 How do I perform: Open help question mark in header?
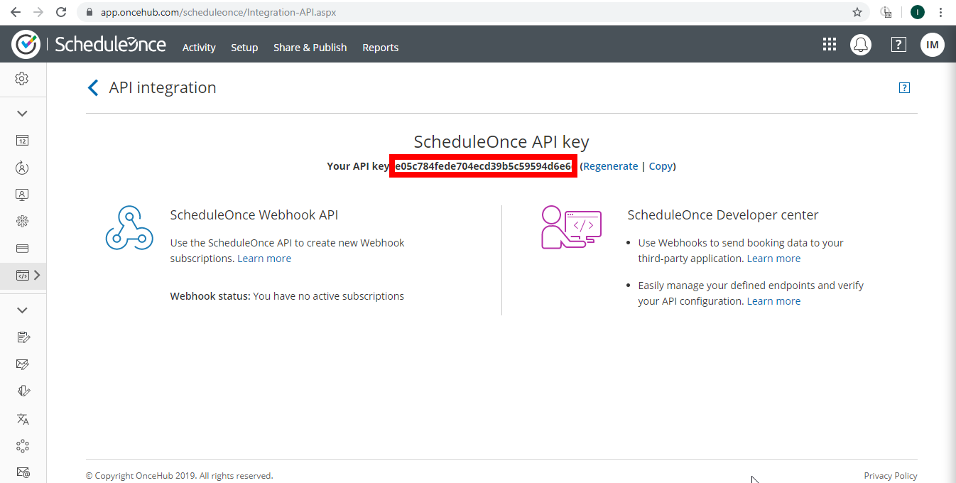pyautogui.click(x=898, y=45)
